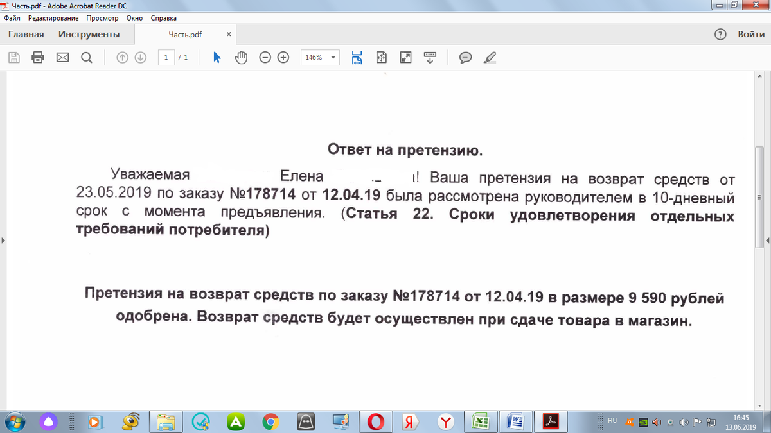Click the Войти sign-in button
This screenshot has width=771, height=433.
pos(751,35)
